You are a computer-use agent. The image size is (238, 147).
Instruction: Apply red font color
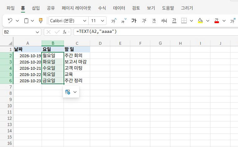point(217,21)
